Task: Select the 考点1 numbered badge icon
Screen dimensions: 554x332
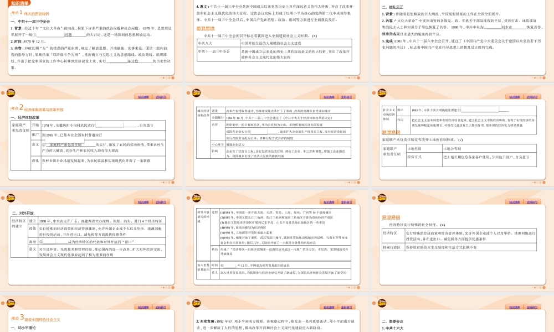Action: (x=17, y=12)
